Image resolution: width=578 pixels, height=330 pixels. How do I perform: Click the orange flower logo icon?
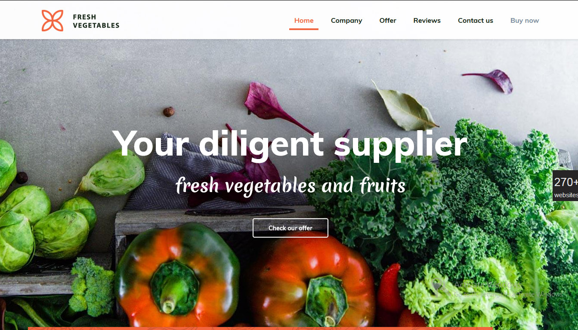click(x=53, y=21)
